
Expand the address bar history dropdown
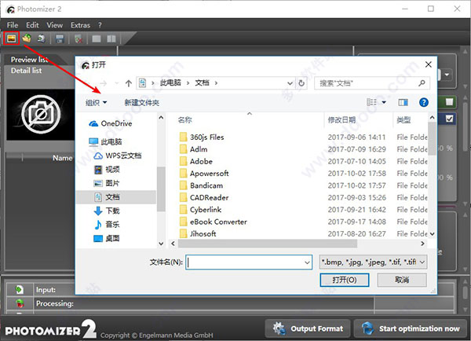click(x=290, y=83)
